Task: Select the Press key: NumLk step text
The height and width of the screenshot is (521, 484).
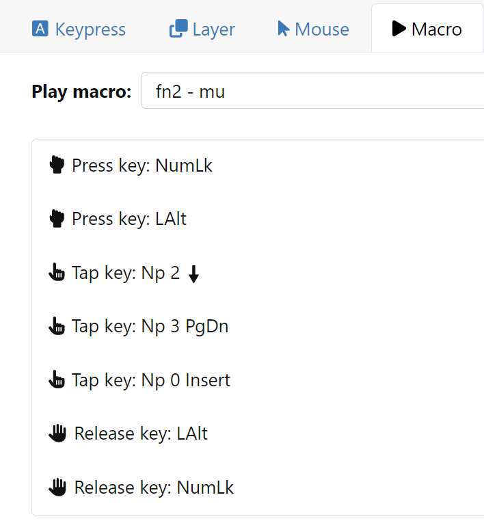Action: click(x=142, y=165)
